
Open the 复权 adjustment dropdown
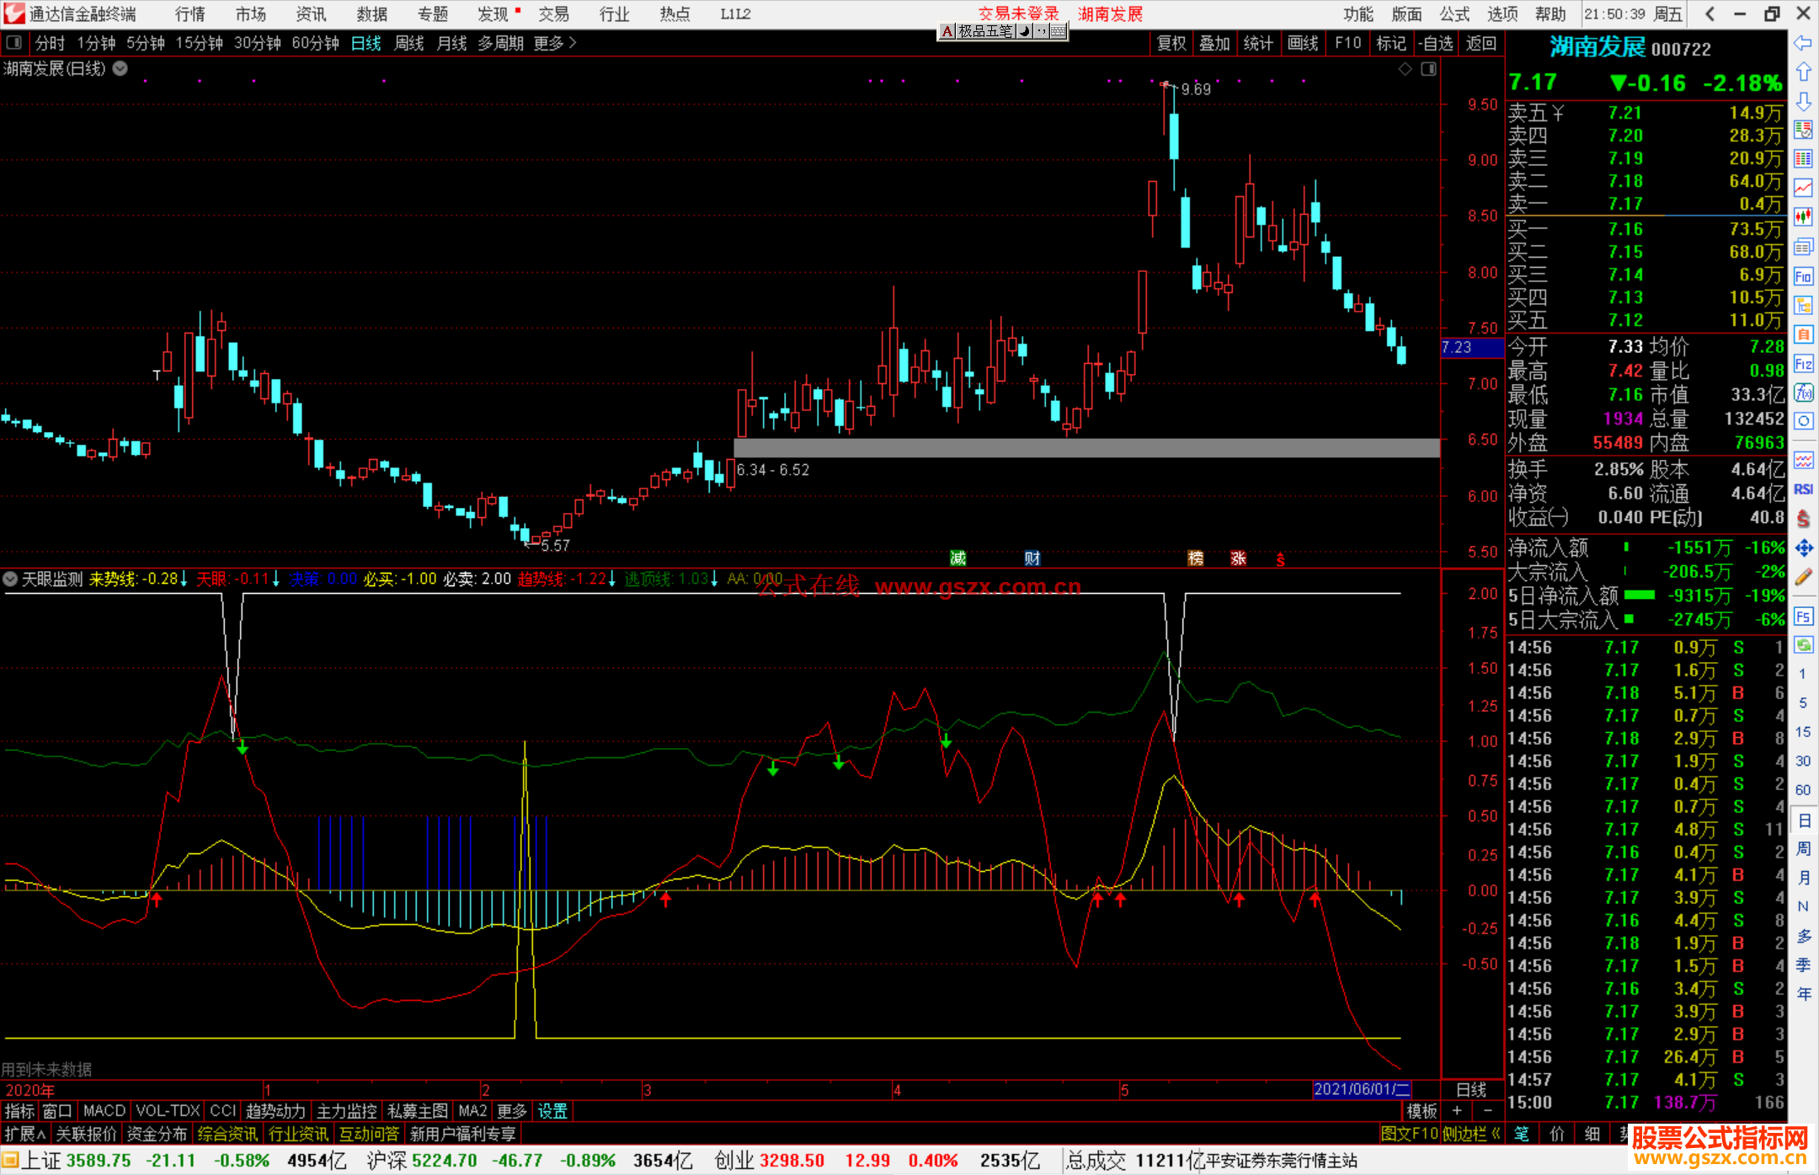[1171, 43]
